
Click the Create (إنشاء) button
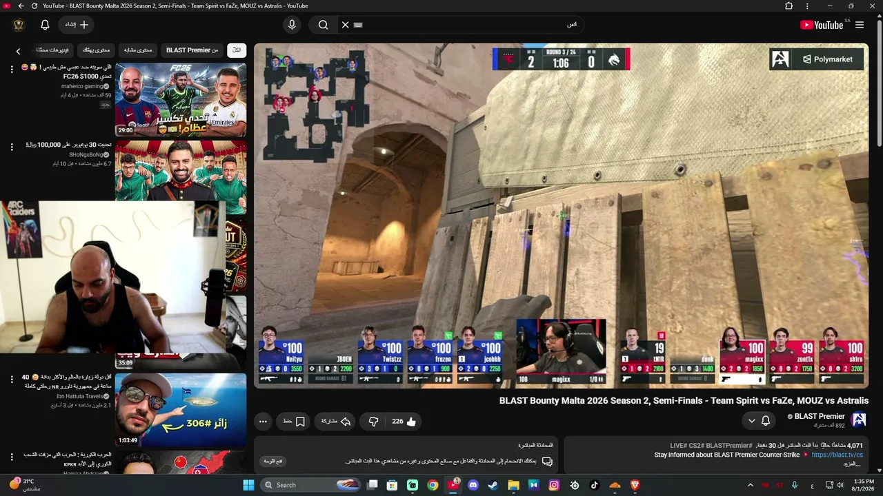[77, 25]
